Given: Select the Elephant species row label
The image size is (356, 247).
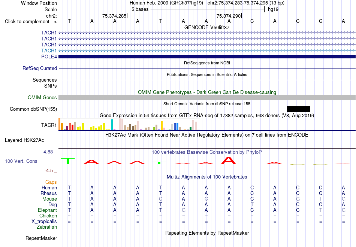Looking at the screenshot, I should 47,210.
